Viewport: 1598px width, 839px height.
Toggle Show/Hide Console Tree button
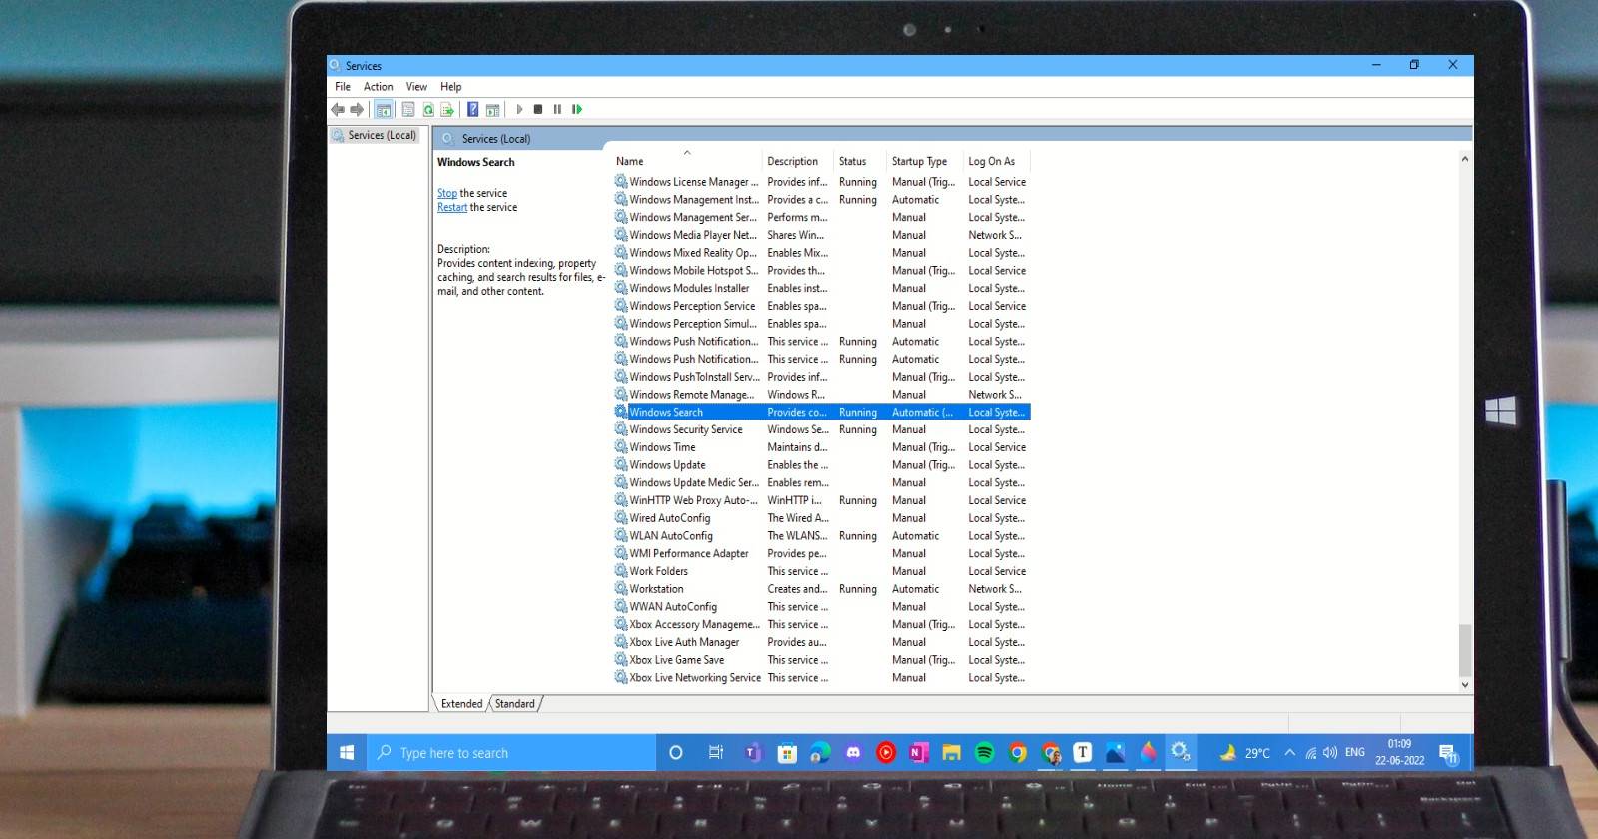point(384,109)
